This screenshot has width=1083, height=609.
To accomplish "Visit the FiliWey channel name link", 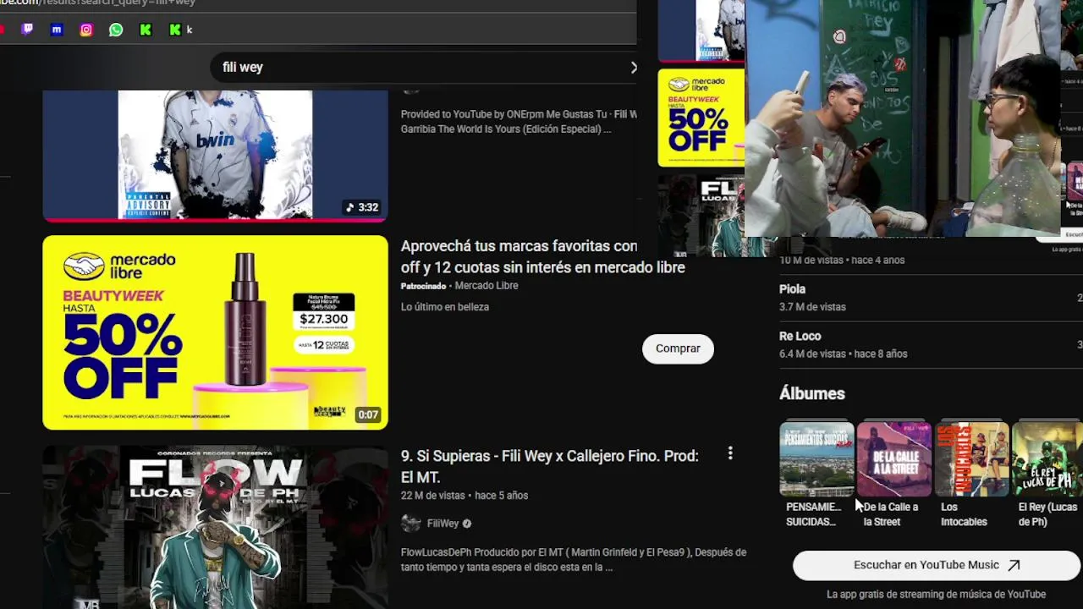I will coord(443,524).
